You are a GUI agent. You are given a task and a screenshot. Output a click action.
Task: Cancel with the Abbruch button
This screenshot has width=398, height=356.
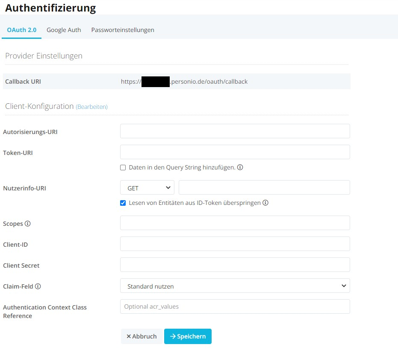142,336
